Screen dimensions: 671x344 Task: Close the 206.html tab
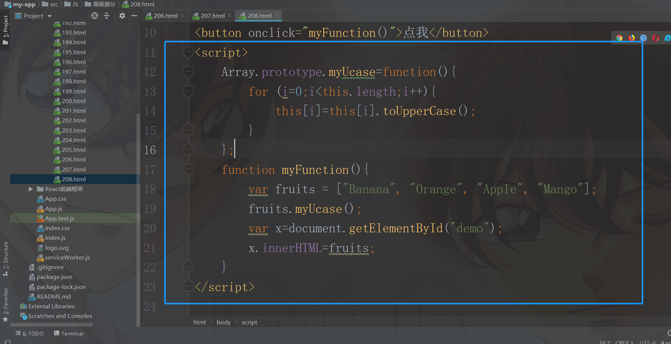pyautogui.click(x=183, y=16)
